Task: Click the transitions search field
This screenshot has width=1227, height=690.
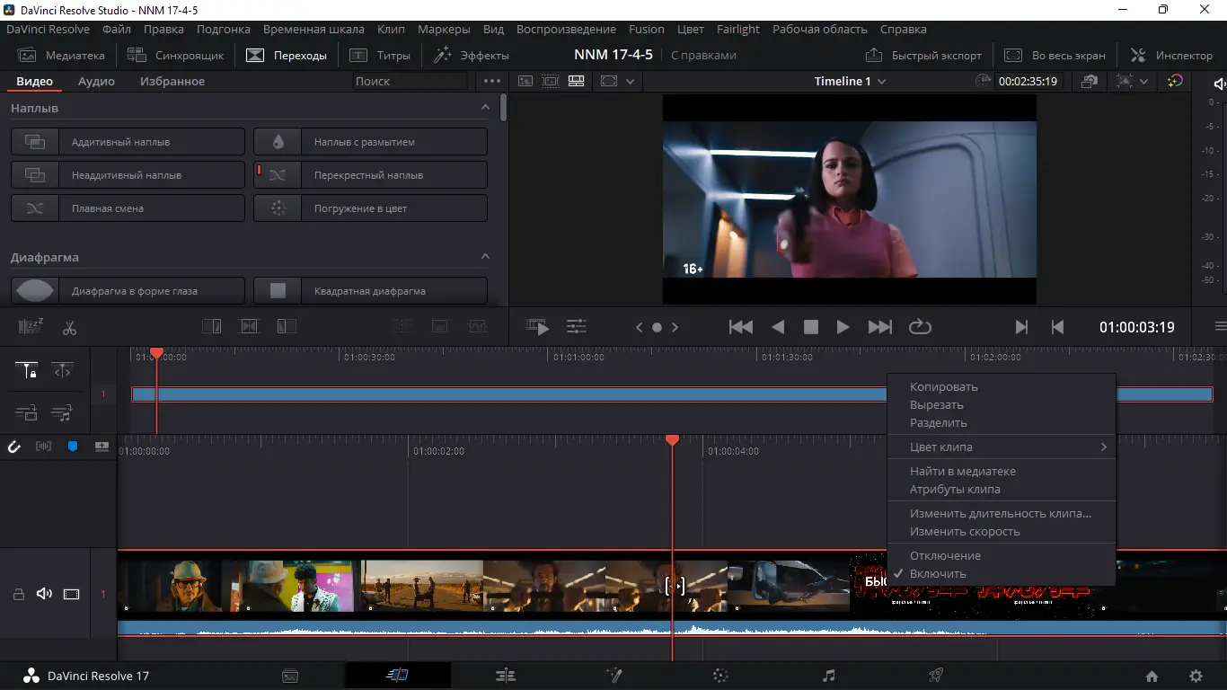Action: pos(410,81)
